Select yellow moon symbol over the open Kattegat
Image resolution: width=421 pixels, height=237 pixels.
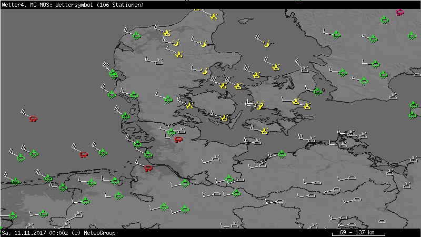coord(267,44)
